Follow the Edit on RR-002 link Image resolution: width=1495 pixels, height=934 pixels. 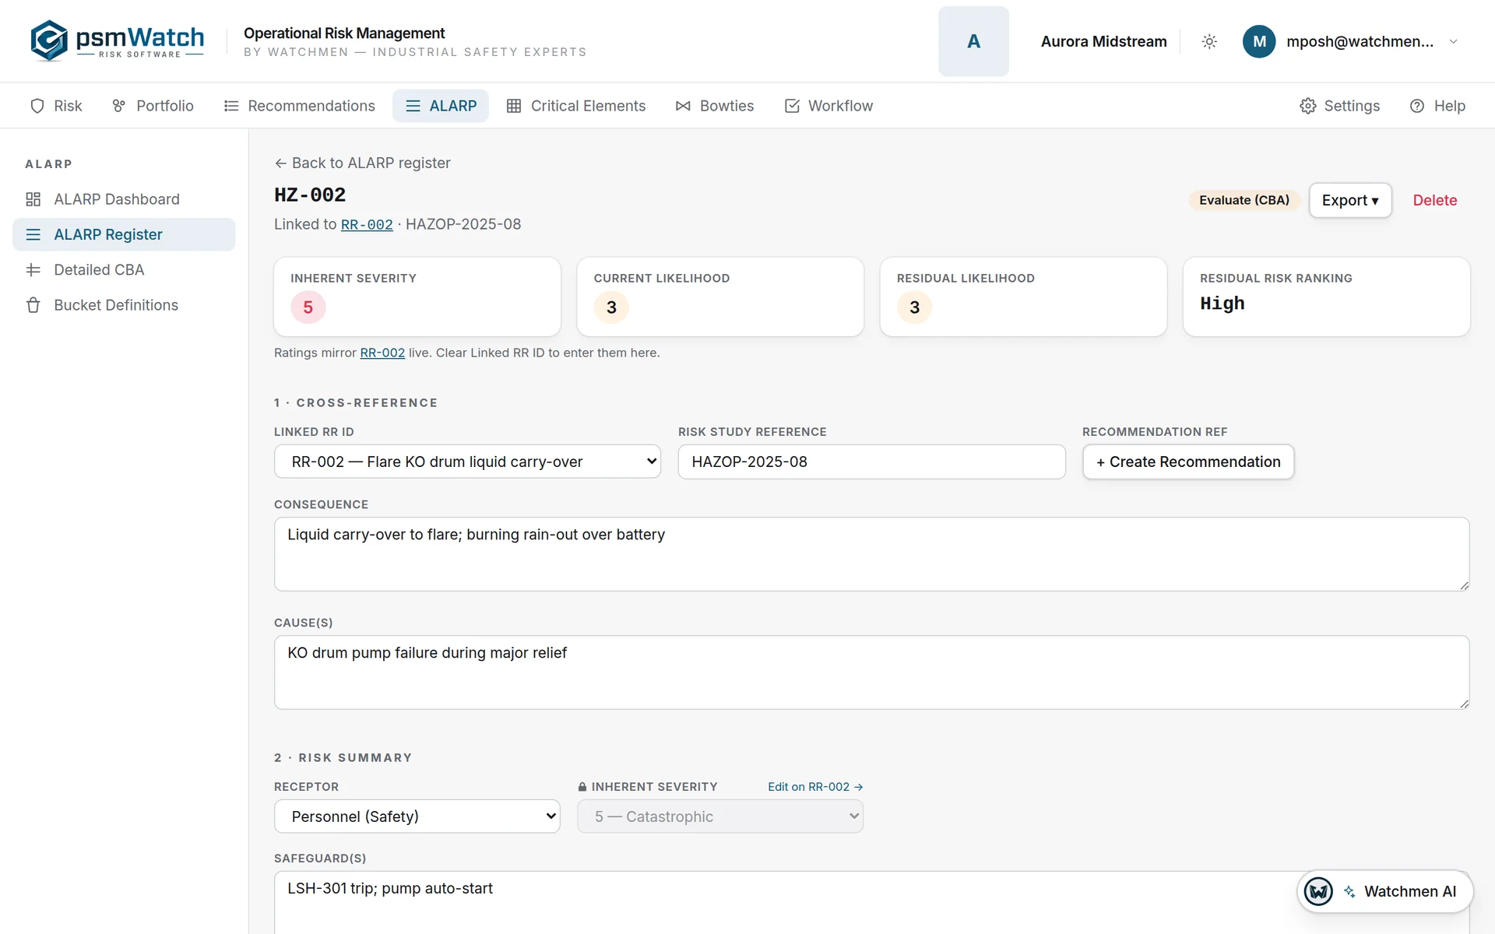815,787
